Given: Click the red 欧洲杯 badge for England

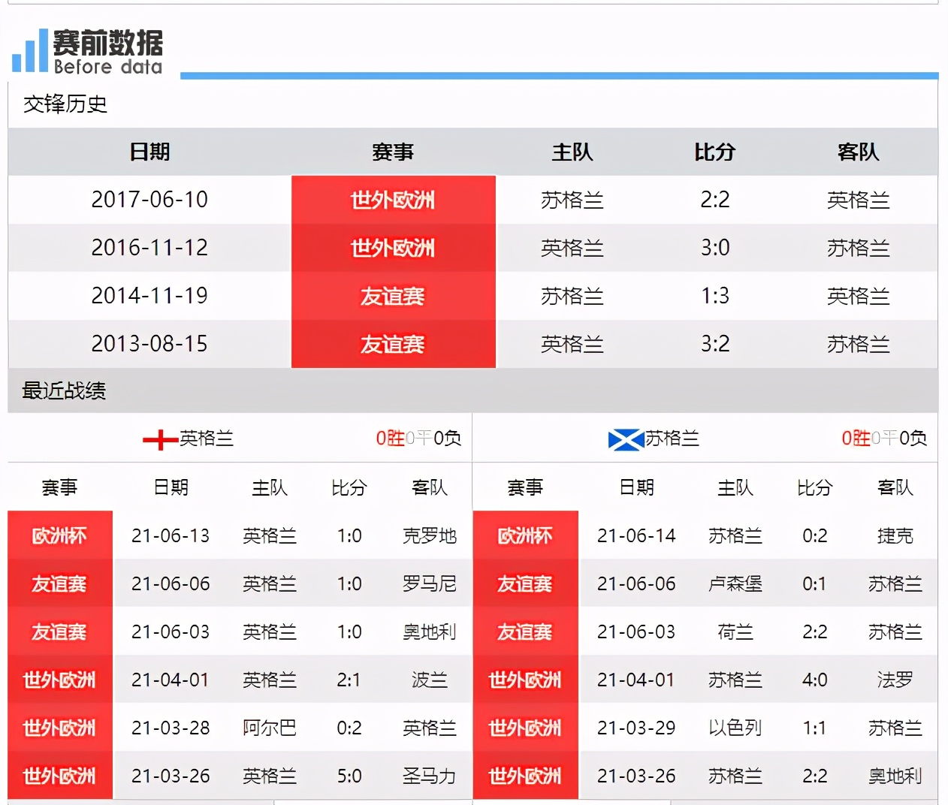Looking at the screenshot, I should 59,535.
